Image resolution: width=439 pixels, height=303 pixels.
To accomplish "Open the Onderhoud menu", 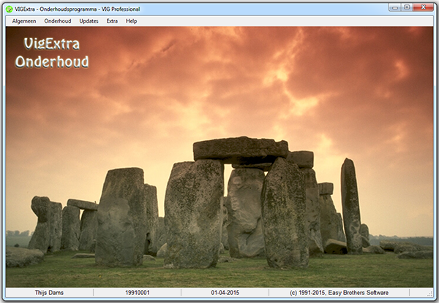I will point(58,21).
